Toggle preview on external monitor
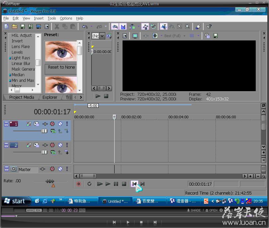269x228 pixels. [x=135, y=36]
